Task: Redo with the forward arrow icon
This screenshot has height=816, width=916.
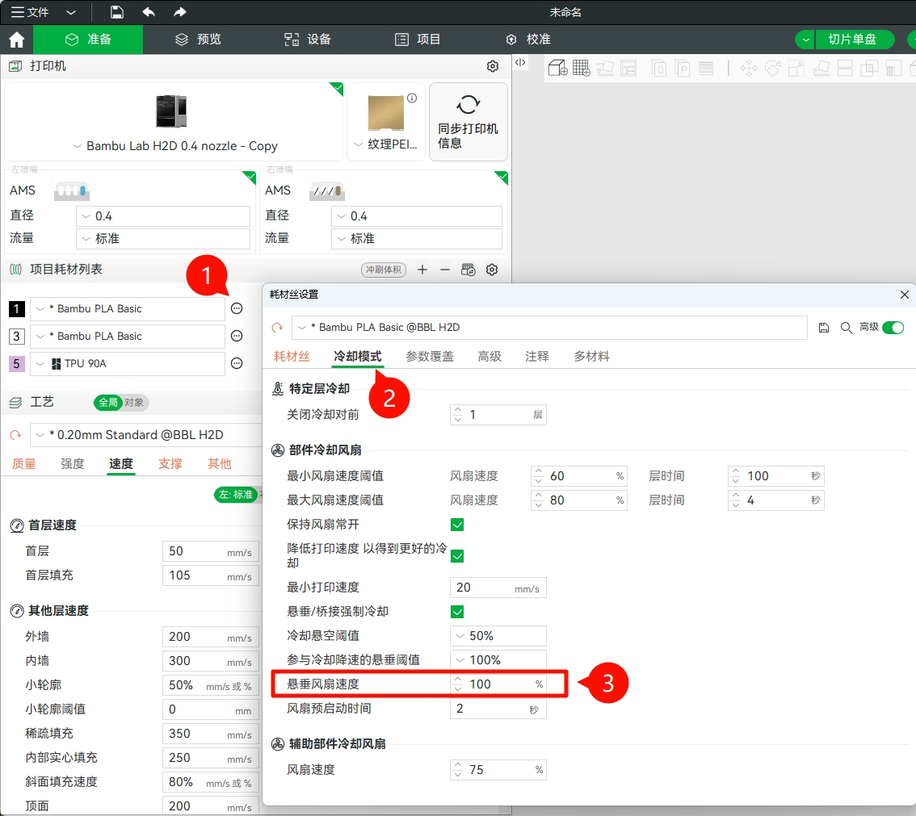Action: point(180,12)
